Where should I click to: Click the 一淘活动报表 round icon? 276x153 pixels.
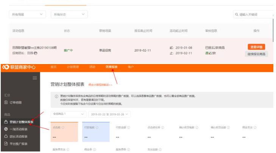pos(6,129)
